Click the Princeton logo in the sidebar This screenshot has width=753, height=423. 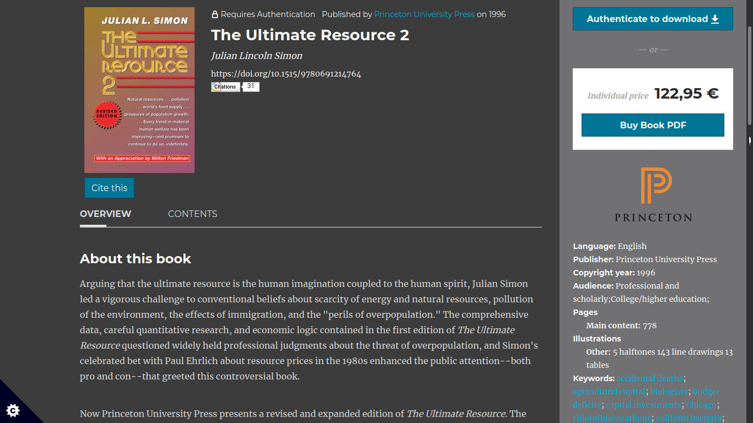[653, 194]
